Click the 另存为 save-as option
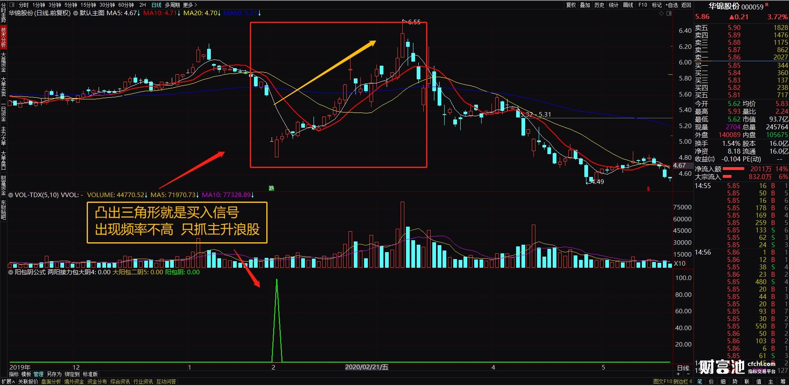This screenshot has width=789, height=386. [x=54, y=374]
